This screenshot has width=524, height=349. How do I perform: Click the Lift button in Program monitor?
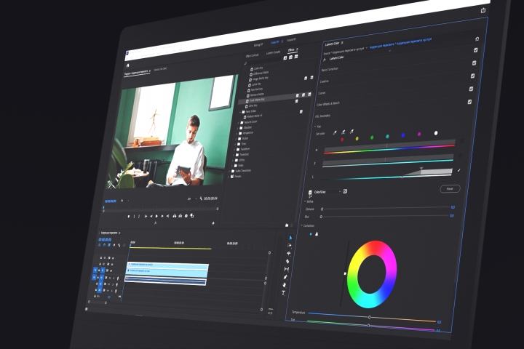[x=175, y=216]
